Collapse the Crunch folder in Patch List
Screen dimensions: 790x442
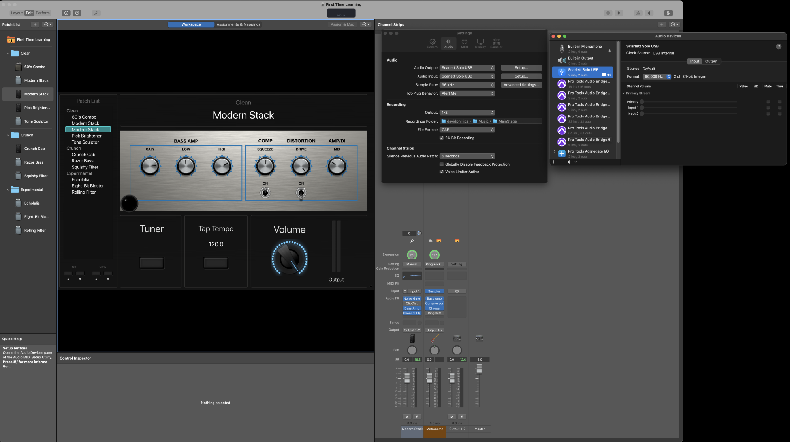(x=8, y=135)
